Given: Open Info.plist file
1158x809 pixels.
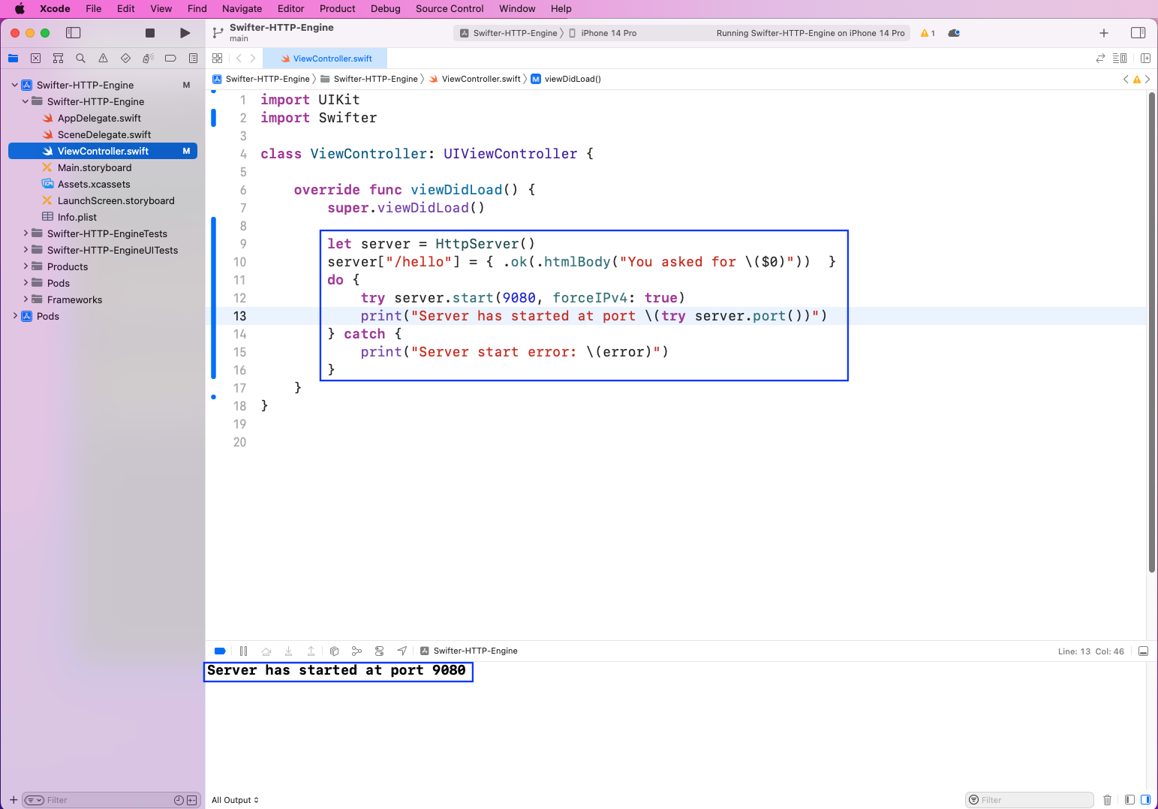Looking at the screenshot, I should (77, 217).
